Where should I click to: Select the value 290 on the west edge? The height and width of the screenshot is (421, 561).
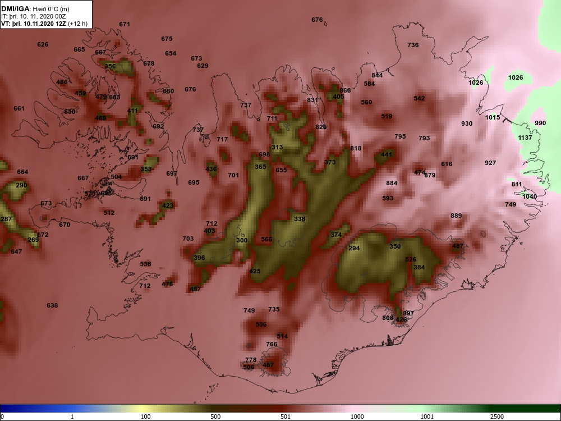[21, 186]
